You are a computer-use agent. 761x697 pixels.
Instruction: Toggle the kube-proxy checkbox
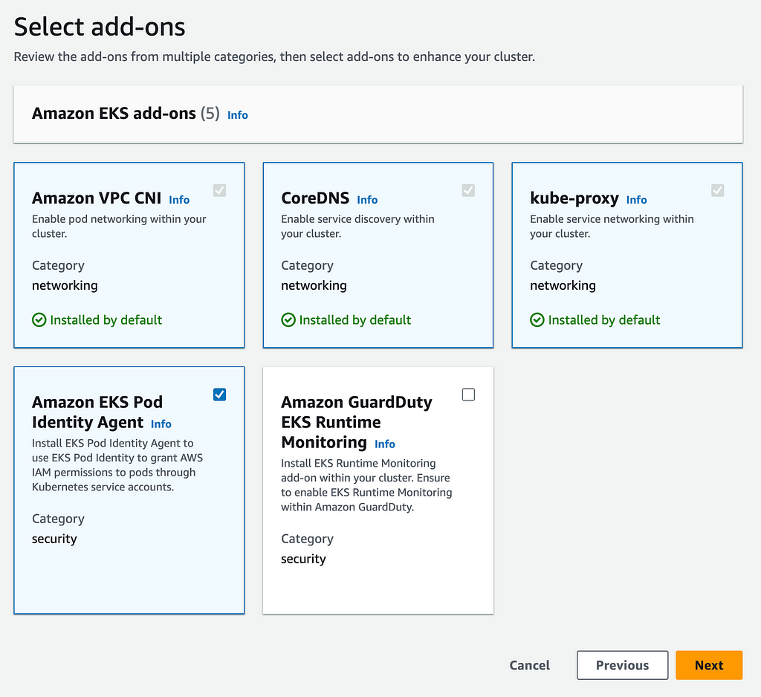coord(717,190)
